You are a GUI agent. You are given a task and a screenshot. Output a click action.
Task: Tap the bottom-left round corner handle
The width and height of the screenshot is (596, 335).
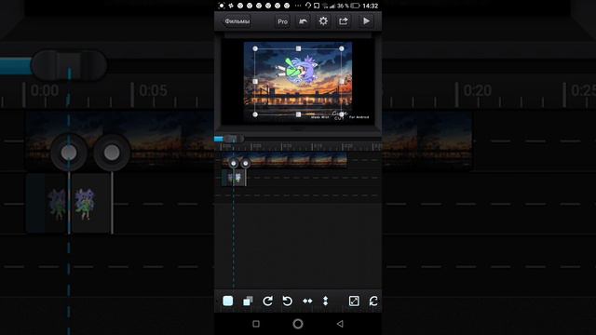tap(255, 114)
